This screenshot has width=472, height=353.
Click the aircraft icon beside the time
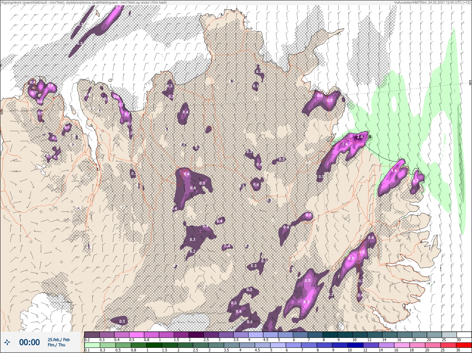click(x=8, y=342)
